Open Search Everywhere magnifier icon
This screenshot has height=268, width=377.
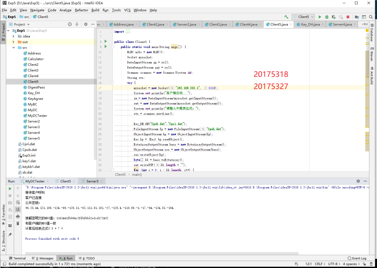tap(371, 17)
